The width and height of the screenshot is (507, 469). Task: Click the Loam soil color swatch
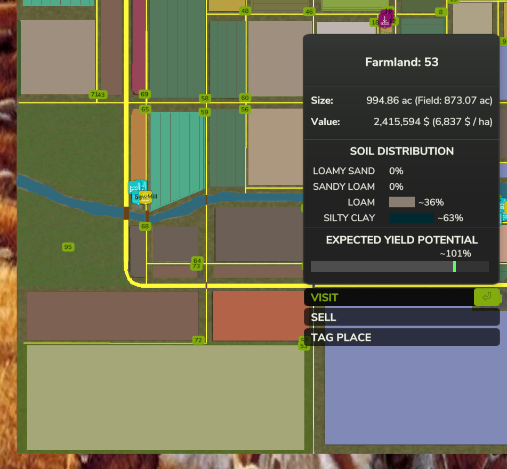pyautogui.click(x=401, y=202)
